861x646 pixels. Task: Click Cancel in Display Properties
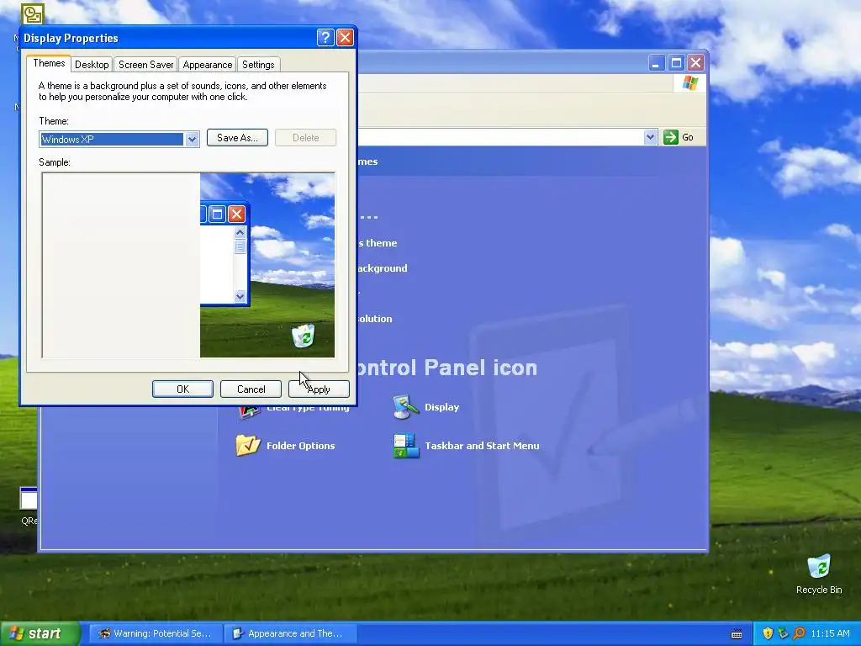251,389
